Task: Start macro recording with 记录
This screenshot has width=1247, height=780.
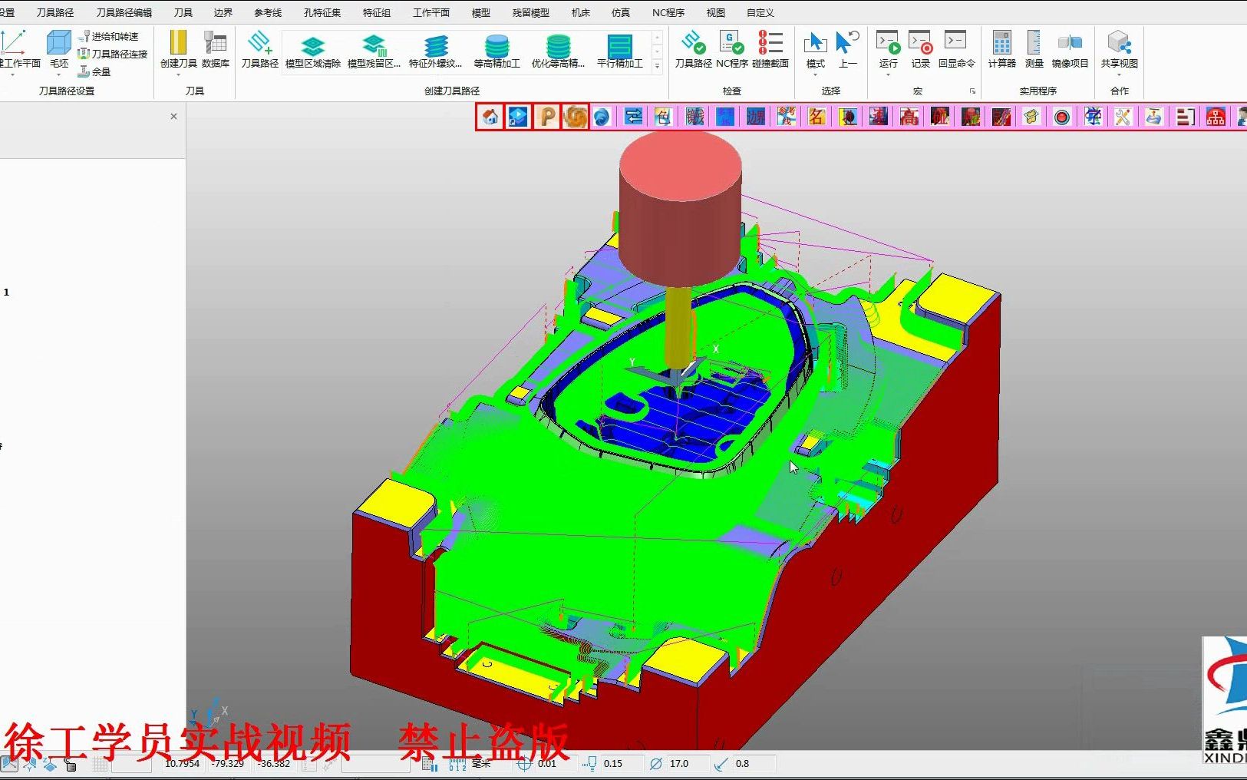Action: click(x=920, y=50)
